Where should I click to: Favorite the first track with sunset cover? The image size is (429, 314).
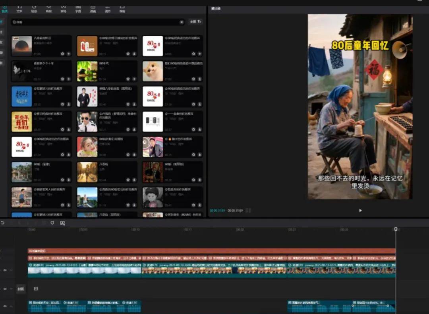(62, 54)
